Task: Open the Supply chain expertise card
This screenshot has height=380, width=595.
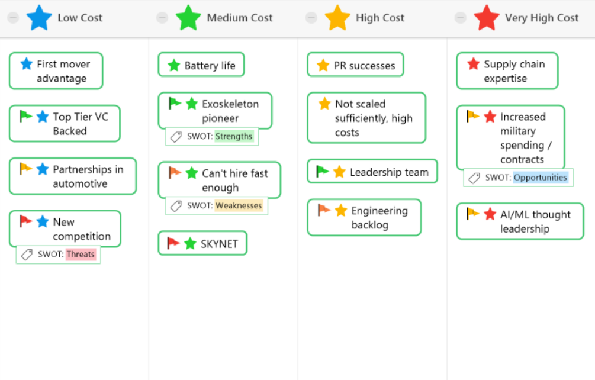Action: (x=514, y=71)
